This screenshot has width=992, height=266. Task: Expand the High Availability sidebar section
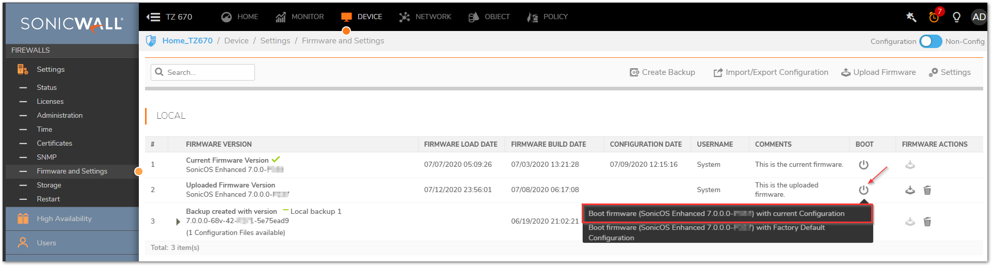[64, 218]
